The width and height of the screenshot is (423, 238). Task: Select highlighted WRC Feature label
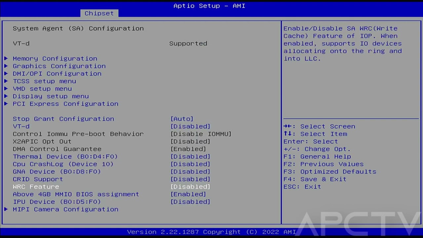click(x=36, y=187)
